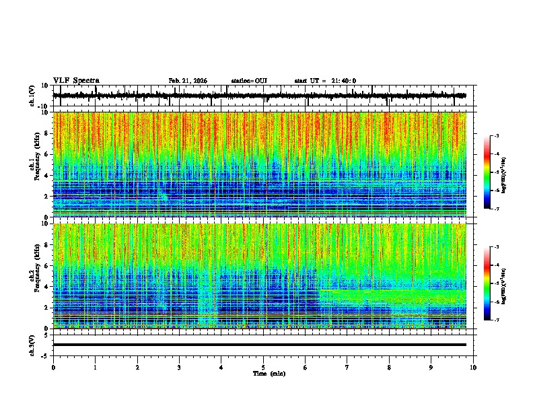Screen dimensions: 533x412
Task: Click time-axis tick label '10'
Action: pyautogui.click(x=473, y=368)
